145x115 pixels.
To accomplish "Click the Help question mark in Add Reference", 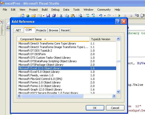I will pyautogui.click(x=118, y=21).
